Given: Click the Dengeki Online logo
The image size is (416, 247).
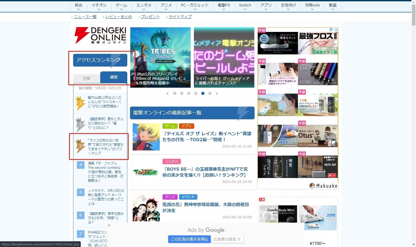Looking at the screenshot, I should point(100,35).
